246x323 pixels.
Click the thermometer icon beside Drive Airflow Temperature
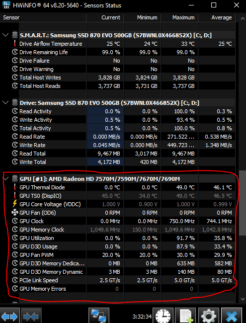[x=15, y=43]
